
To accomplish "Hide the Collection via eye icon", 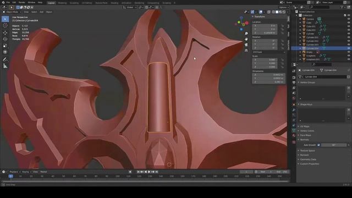I will tap(349, 15).
